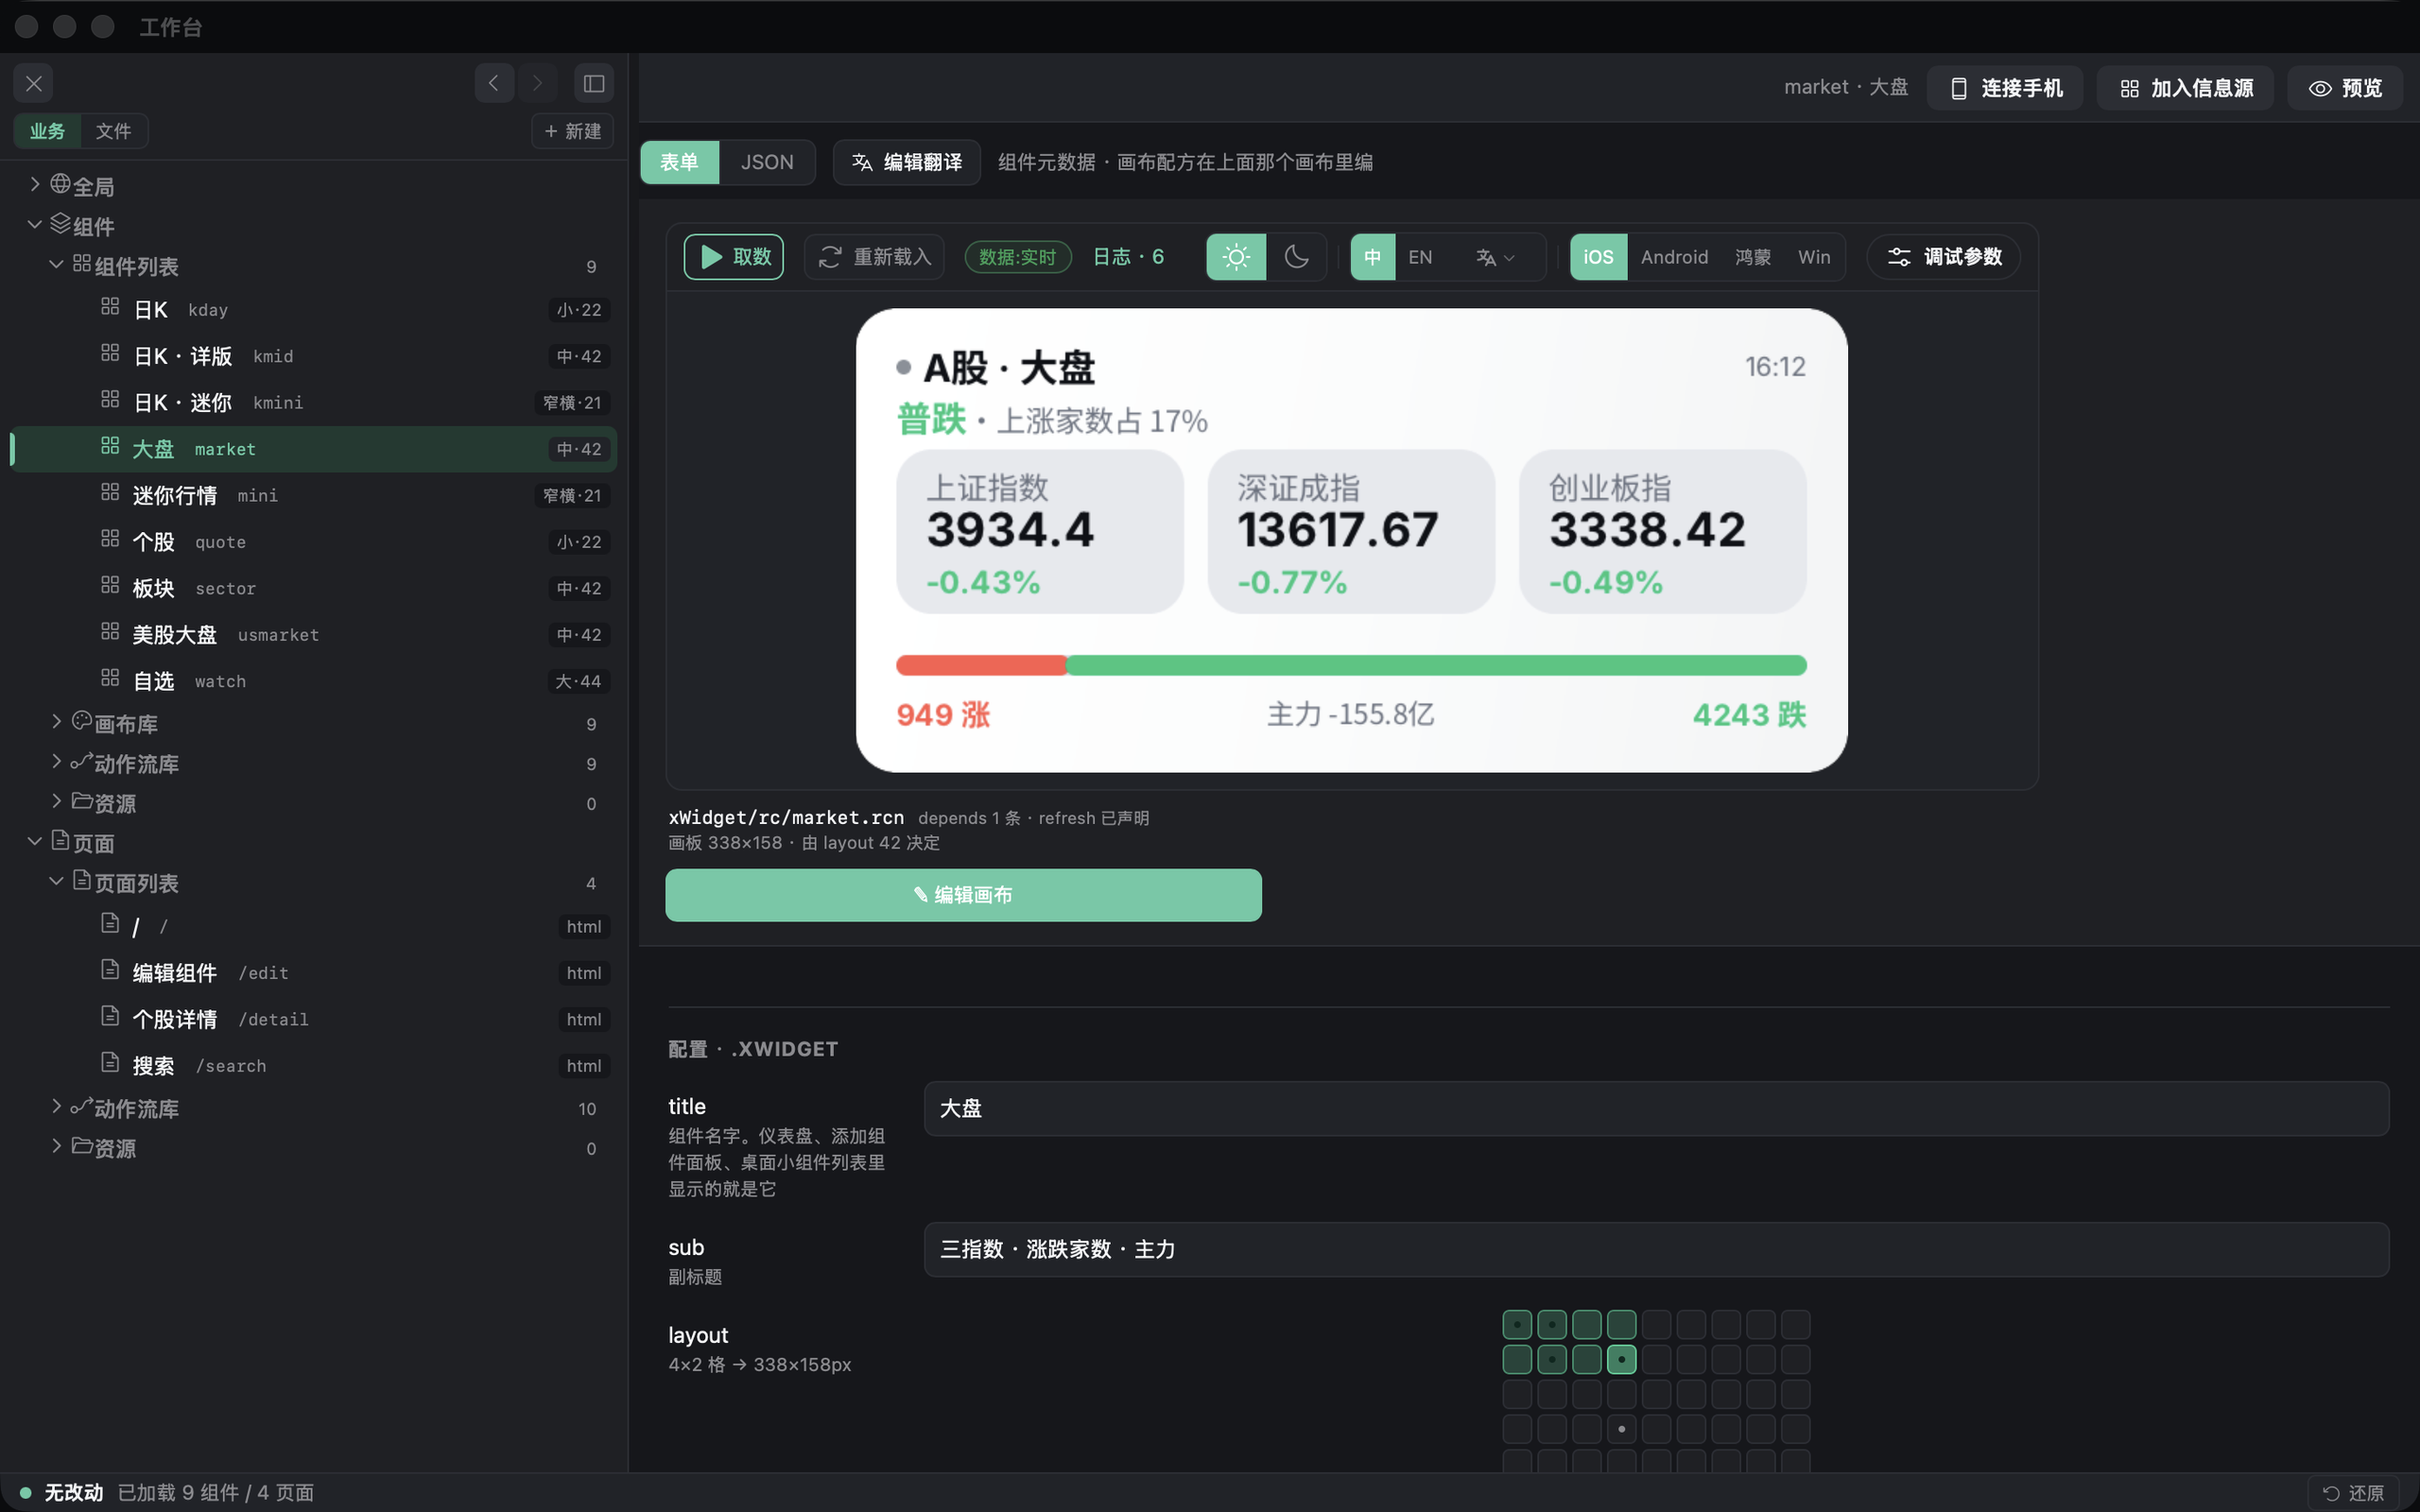Viewport: 2420px width, 1512px height.
Task: Collapse the 组件列表 tree node
Action: (x=57, y=265)
